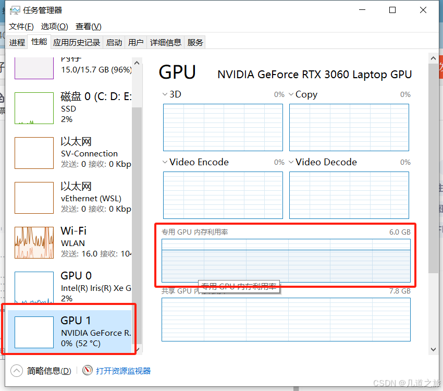Click the Copy utilization graph
The height and width of the screenshot is (391, 443).
(349, 127)
